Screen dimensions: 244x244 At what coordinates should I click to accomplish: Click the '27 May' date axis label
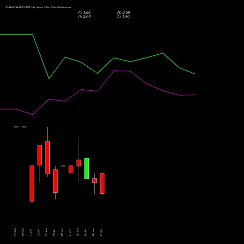pos(15,232)
